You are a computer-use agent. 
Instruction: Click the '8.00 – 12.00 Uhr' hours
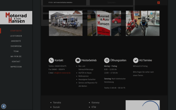[111, 69]
